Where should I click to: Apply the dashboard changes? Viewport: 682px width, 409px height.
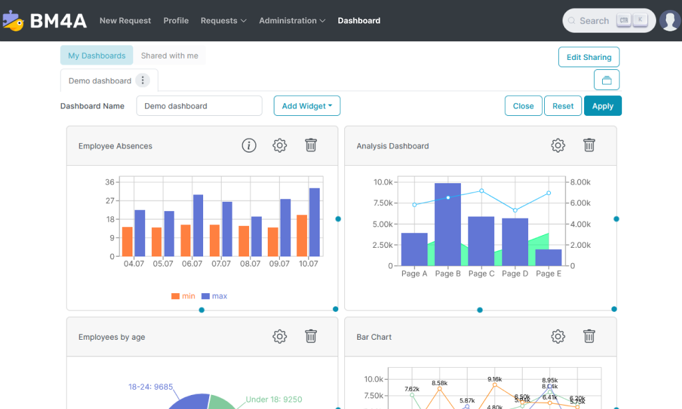(603, 106)
